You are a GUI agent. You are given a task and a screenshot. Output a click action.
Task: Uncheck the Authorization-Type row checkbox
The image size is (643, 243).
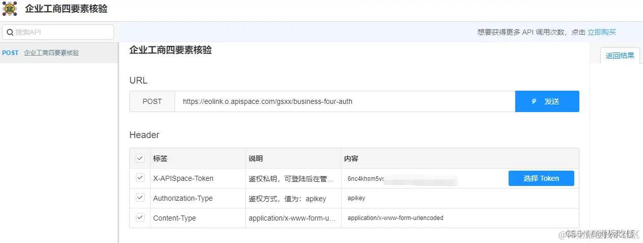140,198
